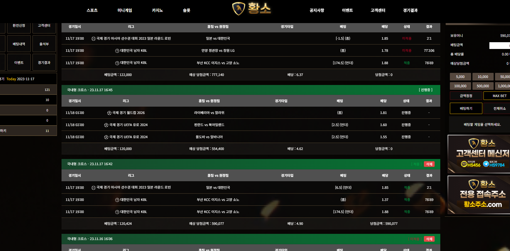510x251 pixels.
Task: Click soccer icon in 핀란드 vs 북아일랜드 row
Action: (106, 125)
